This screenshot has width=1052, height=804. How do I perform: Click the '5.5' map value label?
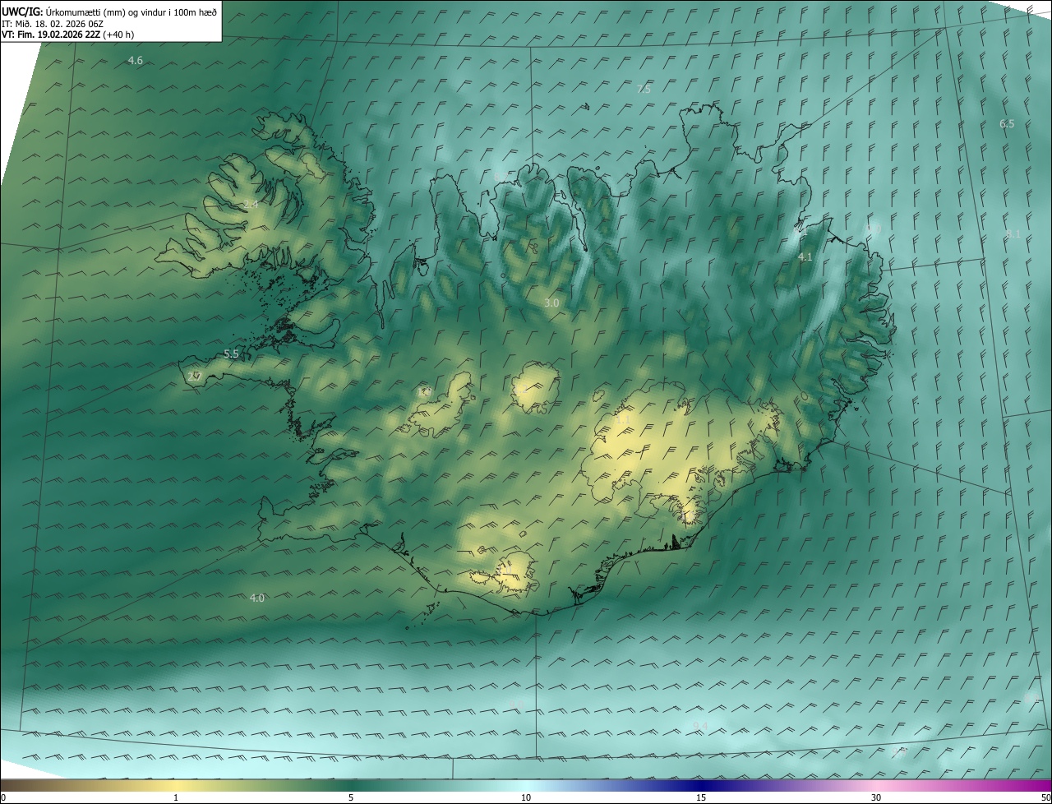231,354
